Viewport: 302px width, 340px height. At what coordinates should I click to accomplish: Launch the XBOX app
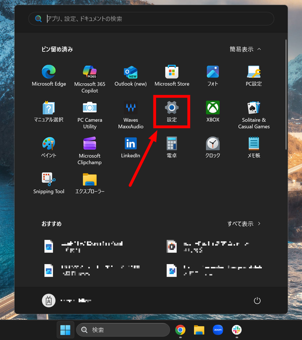(212, 112)
